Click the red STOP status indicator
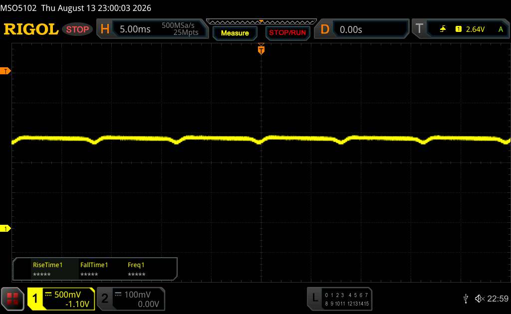Screen dimensions: 511x314 [77, 29]
